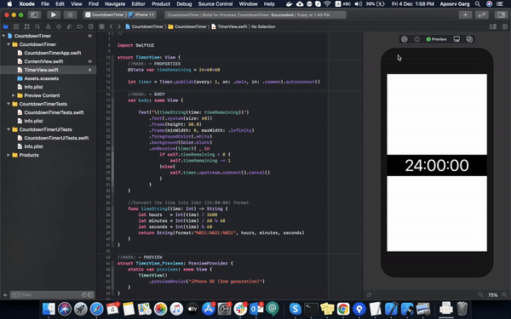
Task: Open Spotlight search in menu bar
Action: [478, 4]
